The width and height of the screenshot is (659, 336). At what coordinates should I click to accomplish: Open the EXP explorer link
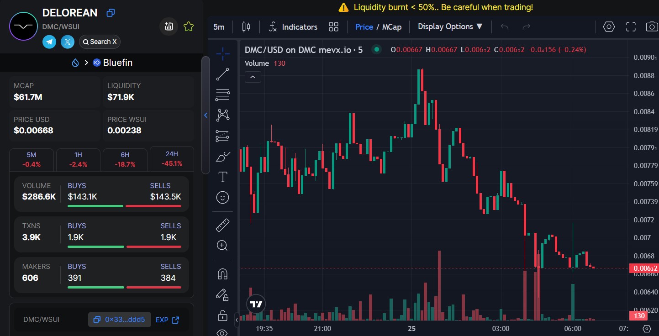[167, 320]
